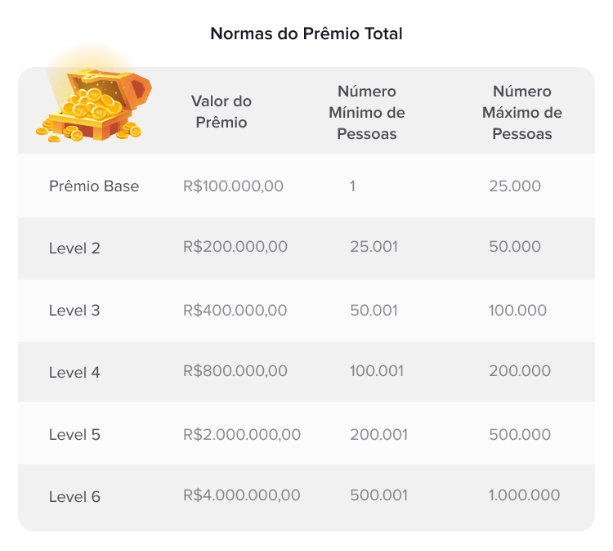Click the R$2.000.000,00 prize value
Viewport: 613px width, 551px height.
242,434
